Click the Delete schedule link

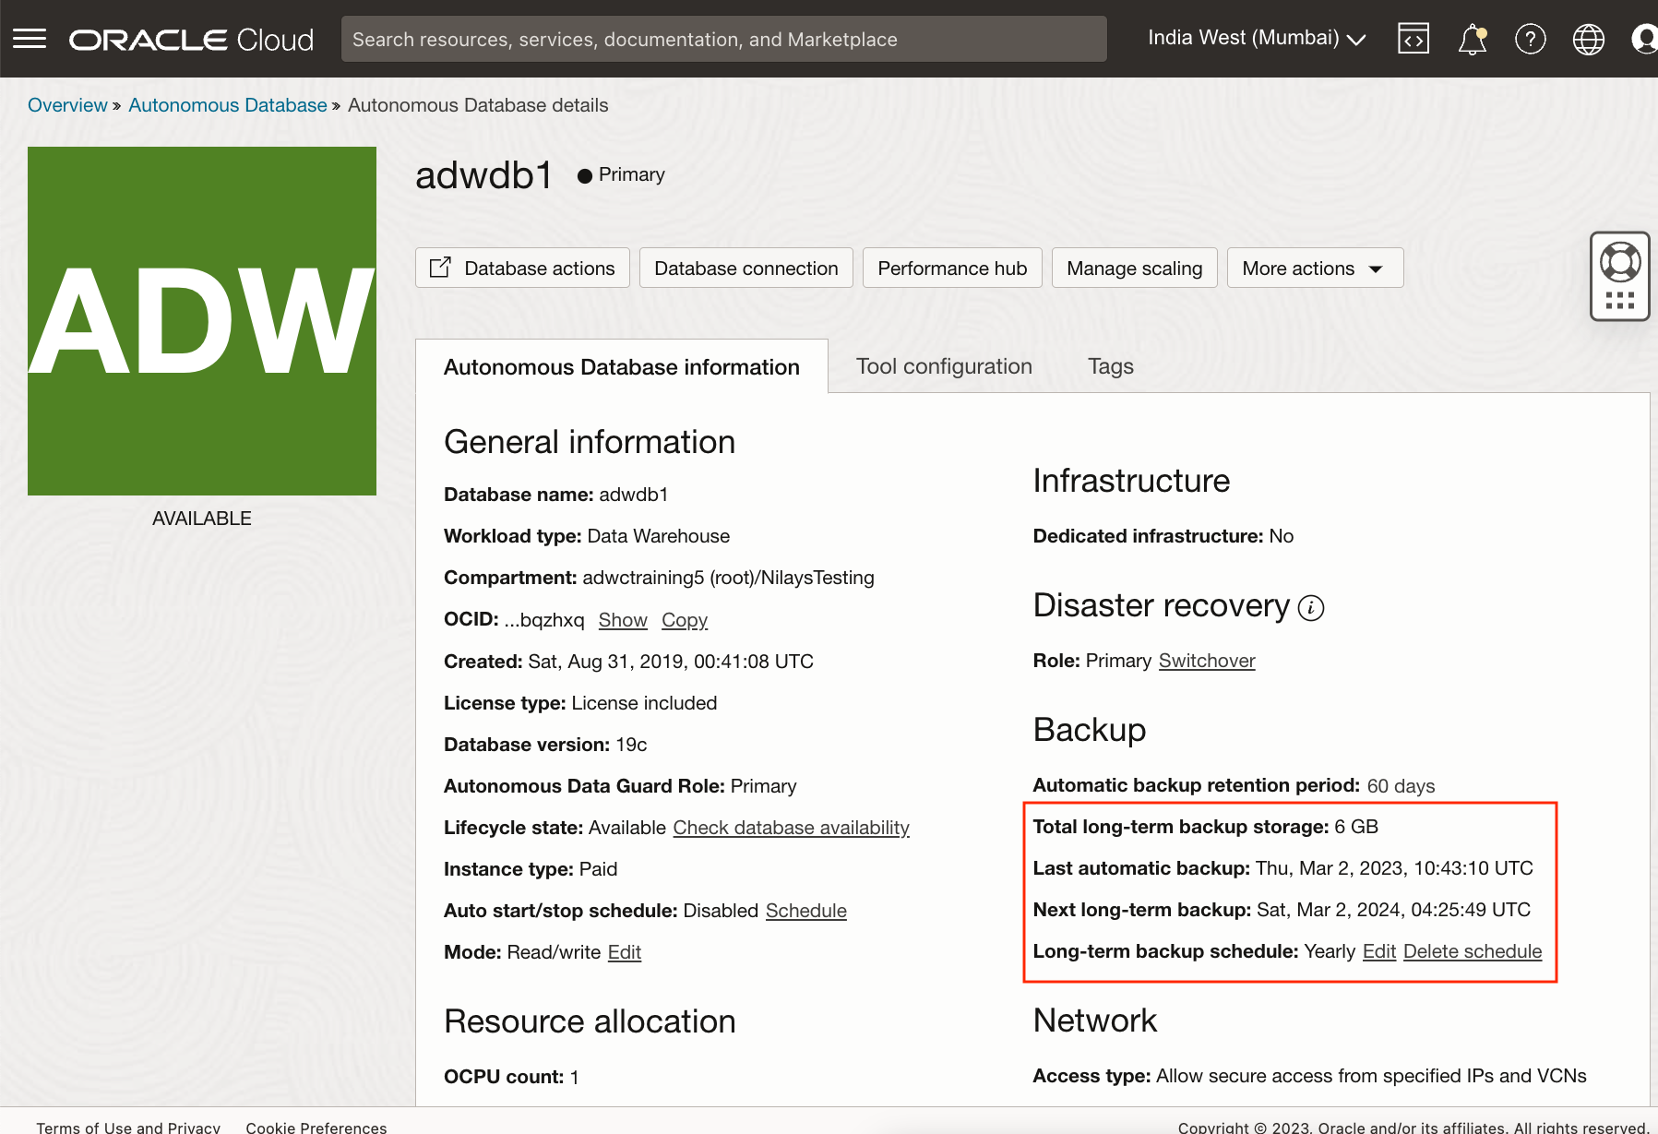1473,951
